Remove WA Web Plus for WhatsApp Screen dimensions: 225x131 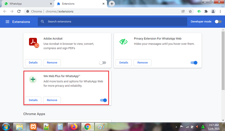click(x=52, y=100)
